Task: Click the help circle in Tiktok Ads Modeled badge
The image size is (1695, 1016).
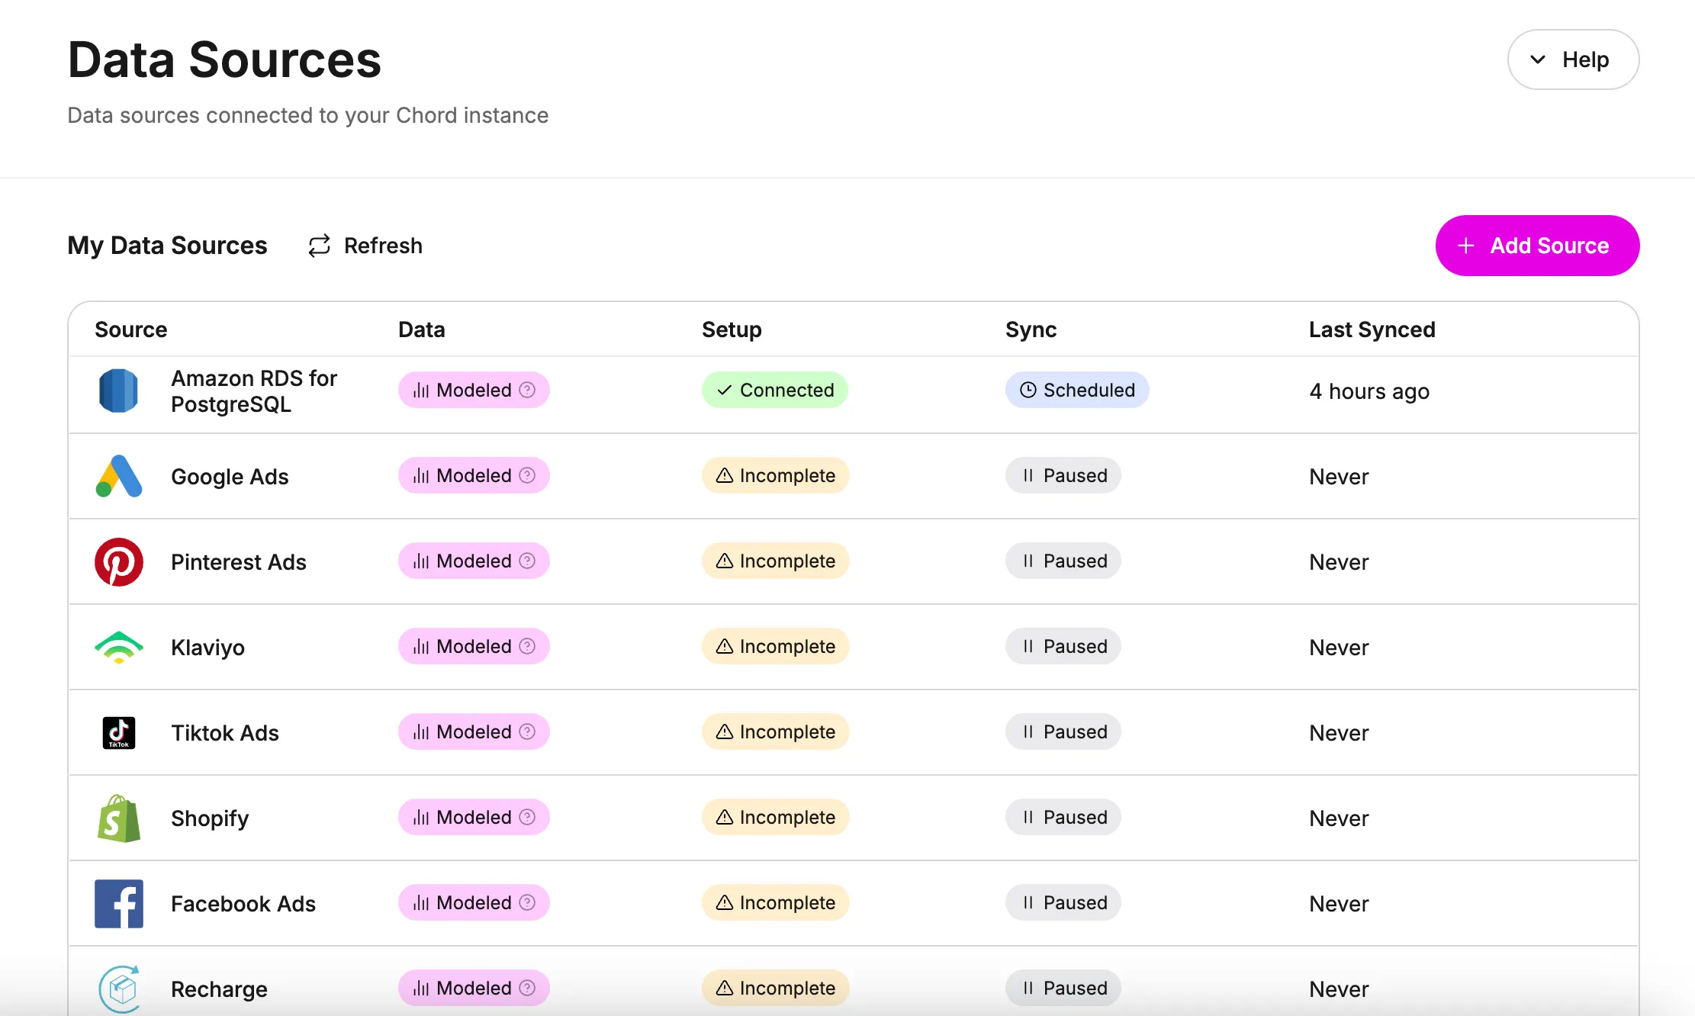Action: (x=527, y=731)
